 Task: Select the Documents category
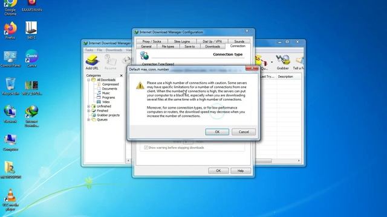click(109, 89)
